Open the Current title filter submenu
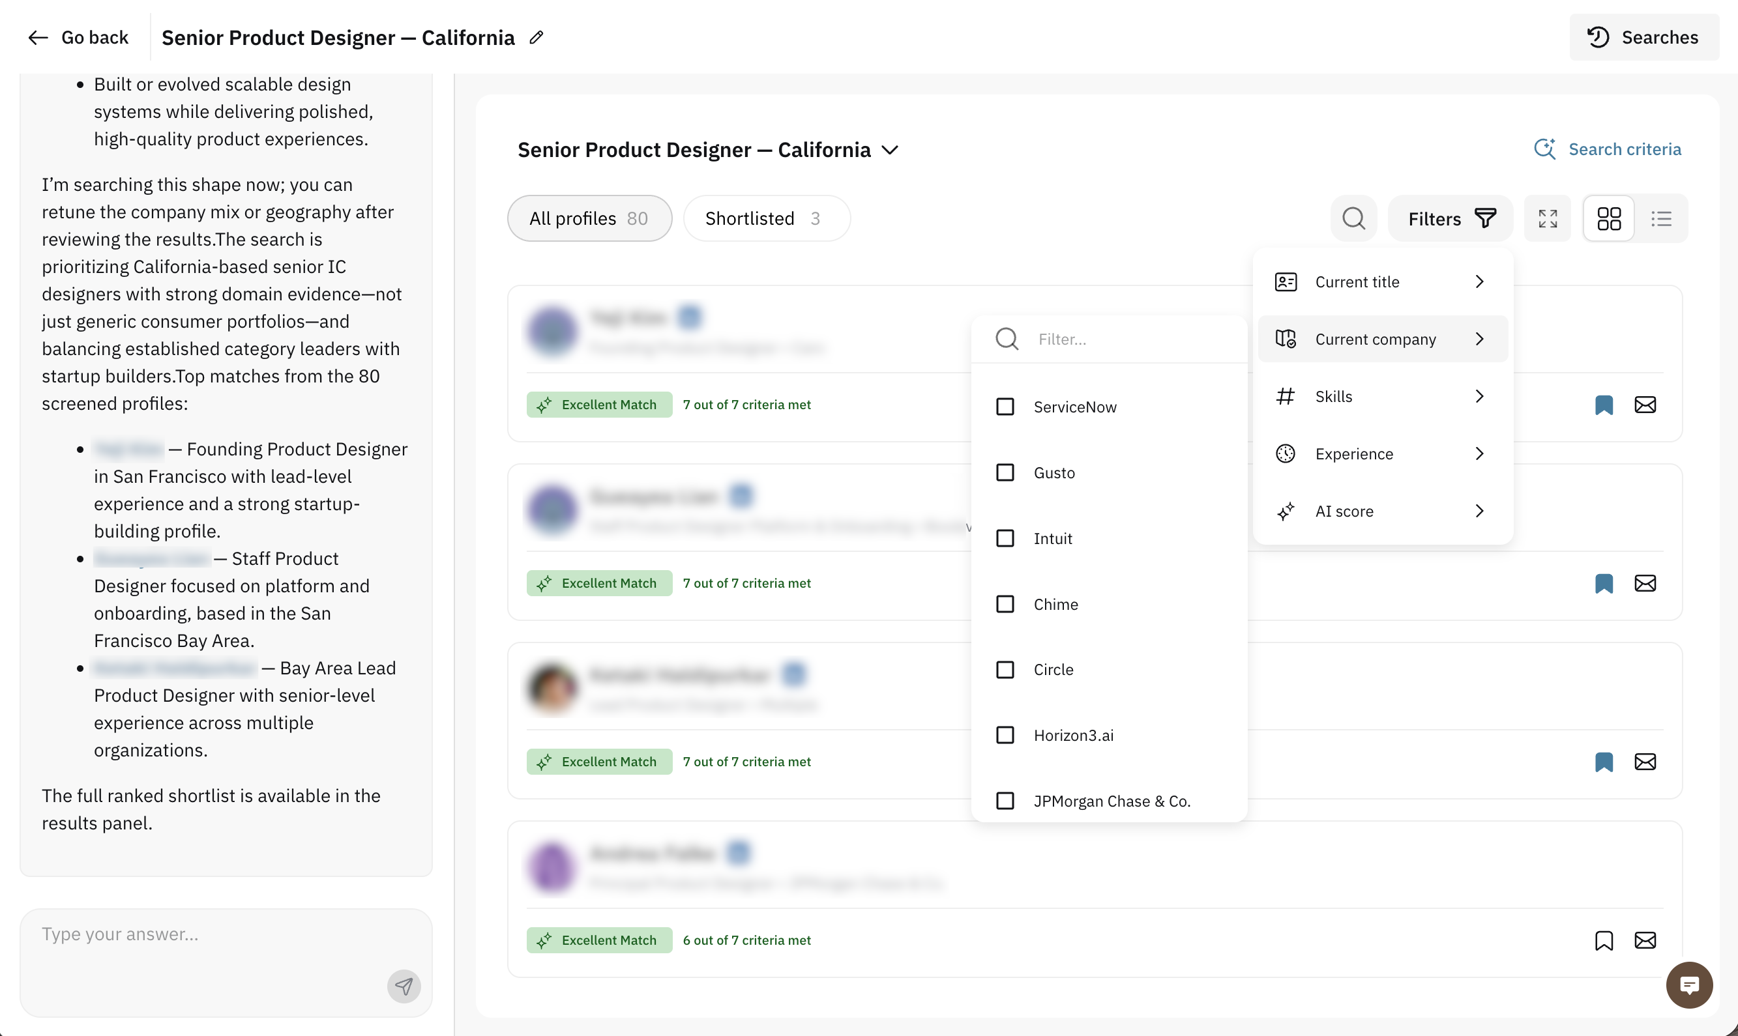The image size is (1738, 1036). coord(1383,282)
